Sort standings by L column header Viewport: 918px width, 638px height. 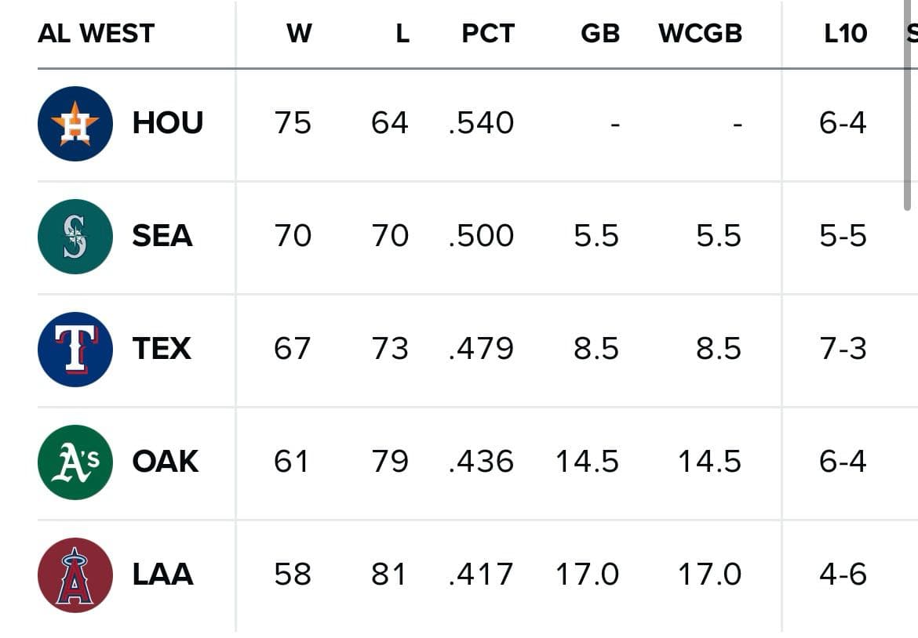click(x=402, y=34)
